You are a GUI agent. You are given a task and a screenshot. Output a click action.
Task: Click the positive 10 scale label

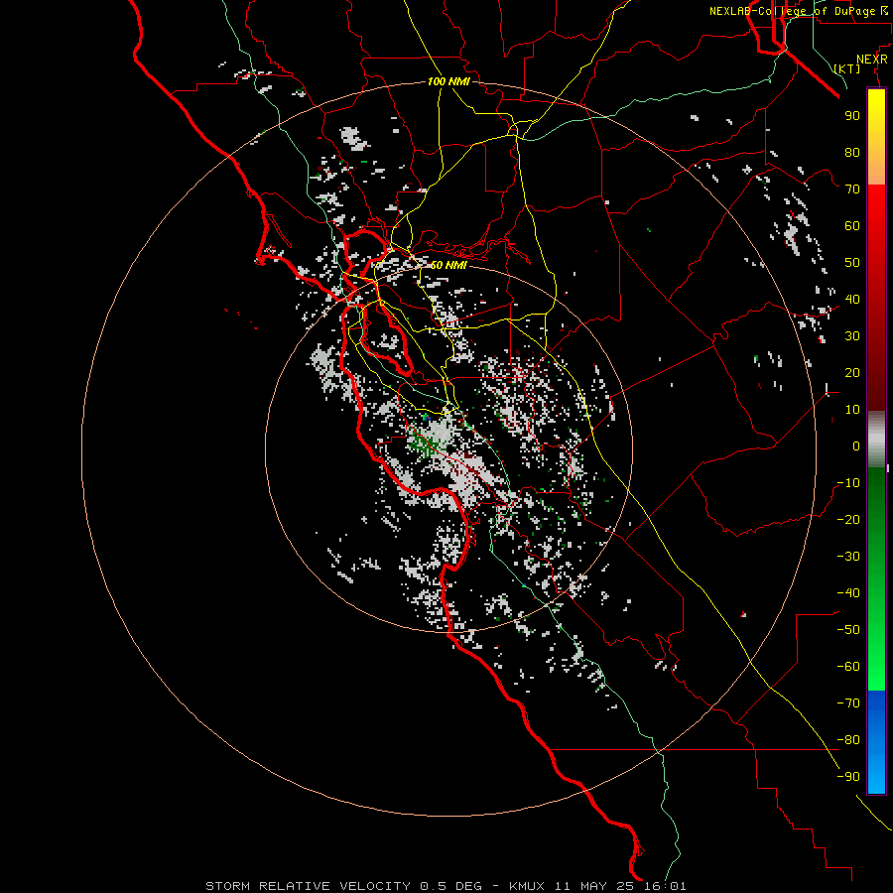coord(852,410)
